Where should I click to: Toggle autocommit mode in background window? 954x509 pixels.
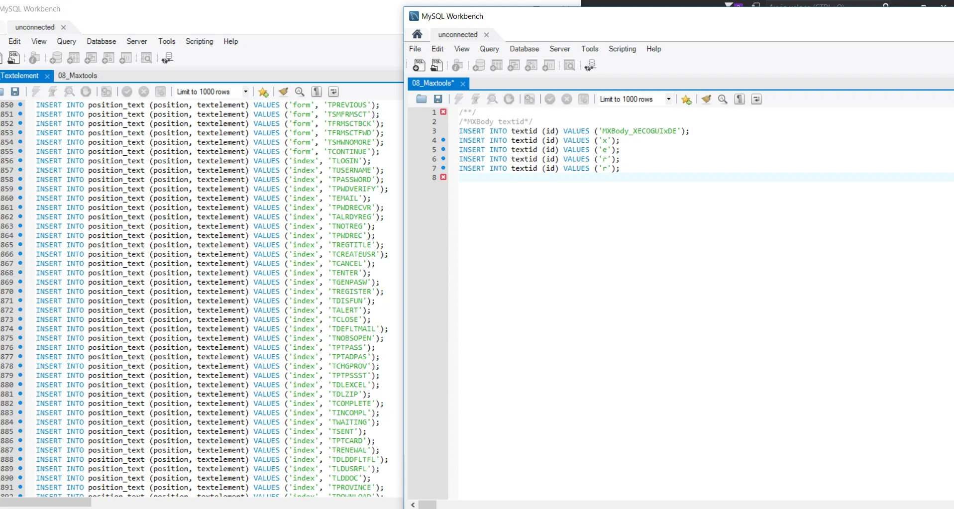tap(160, 92)
